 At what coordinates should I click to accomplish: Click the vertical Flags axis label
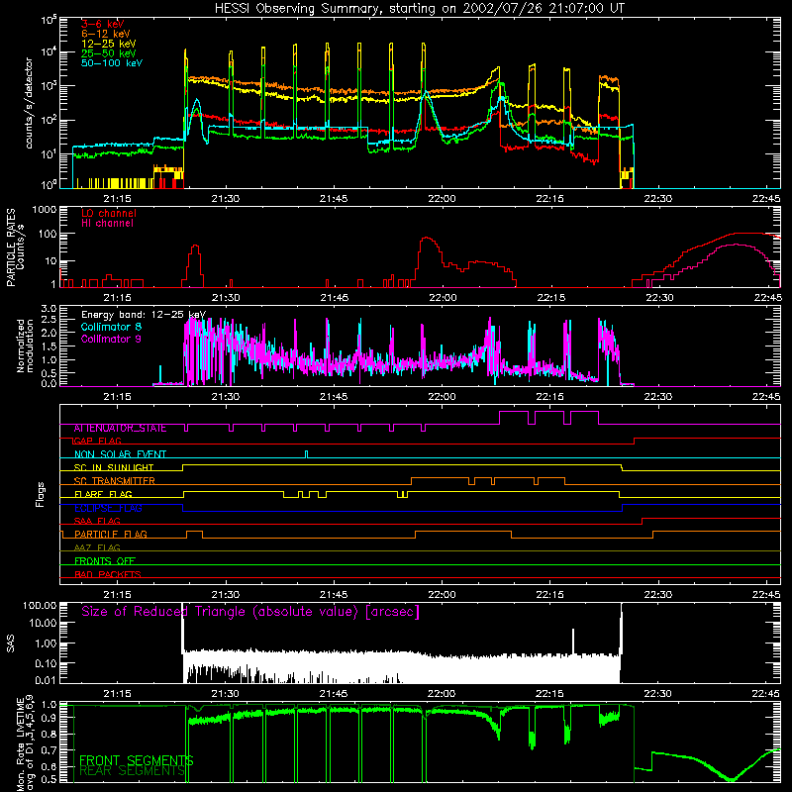[41, 494]
